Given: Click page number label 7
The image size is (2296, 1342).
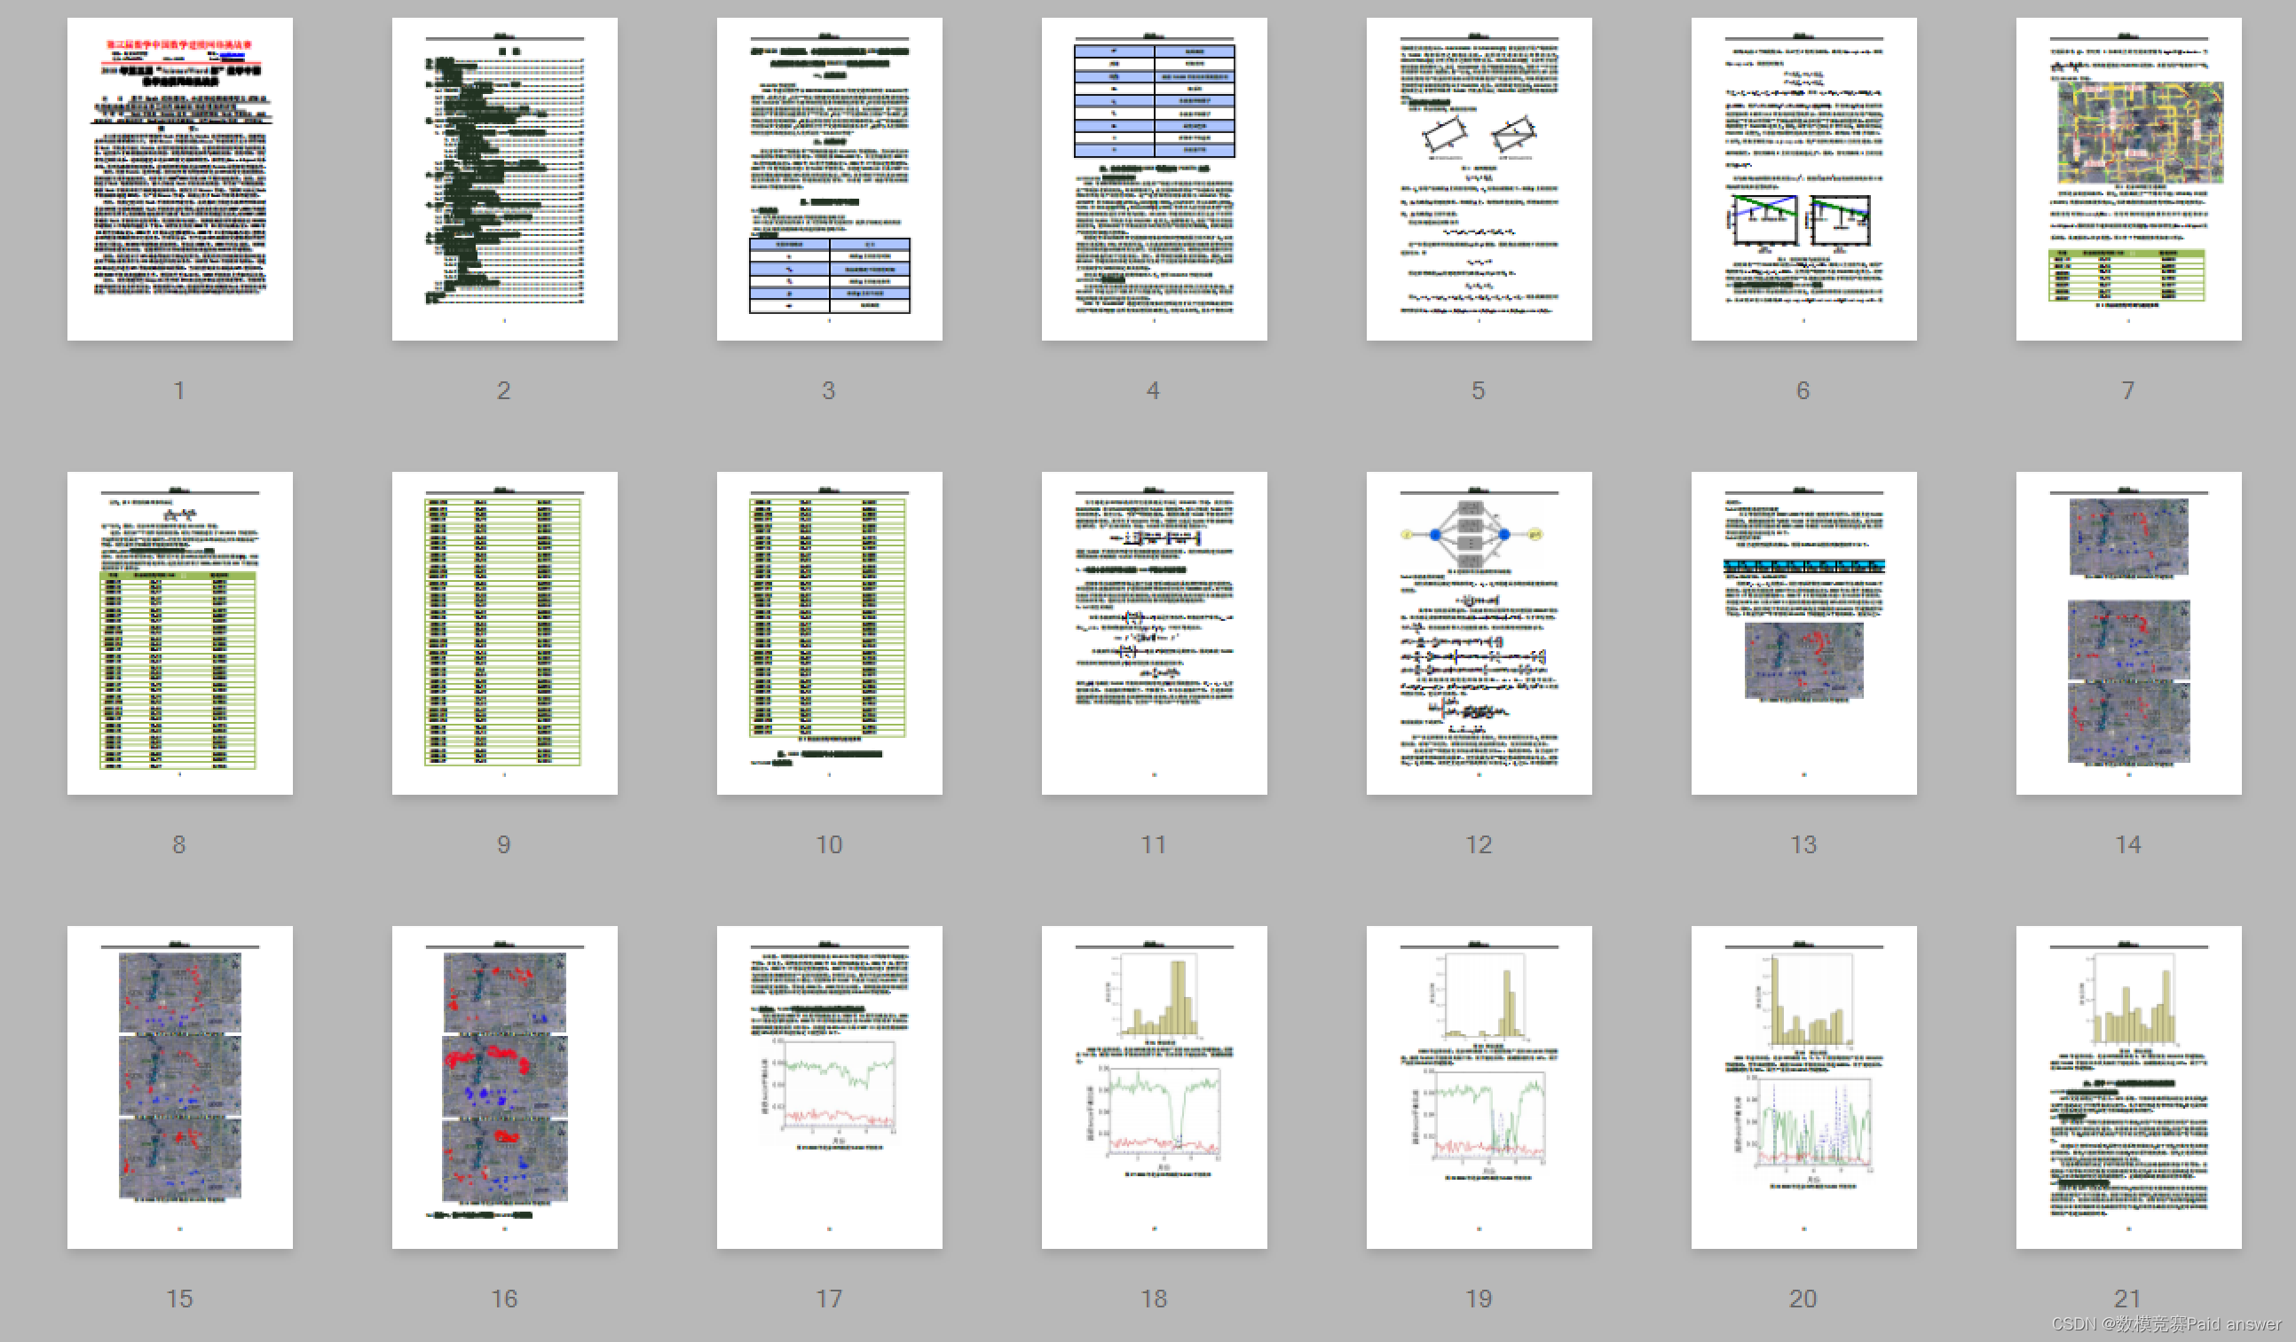Looking at the screenshot, I should (2127, 390).
